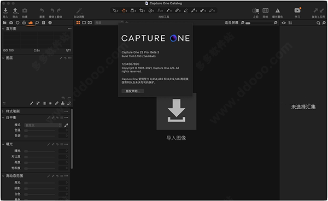Screen dimensions: 328x201
Task: Click the Export (导出) toolbar icon
Action: (15, 10)
